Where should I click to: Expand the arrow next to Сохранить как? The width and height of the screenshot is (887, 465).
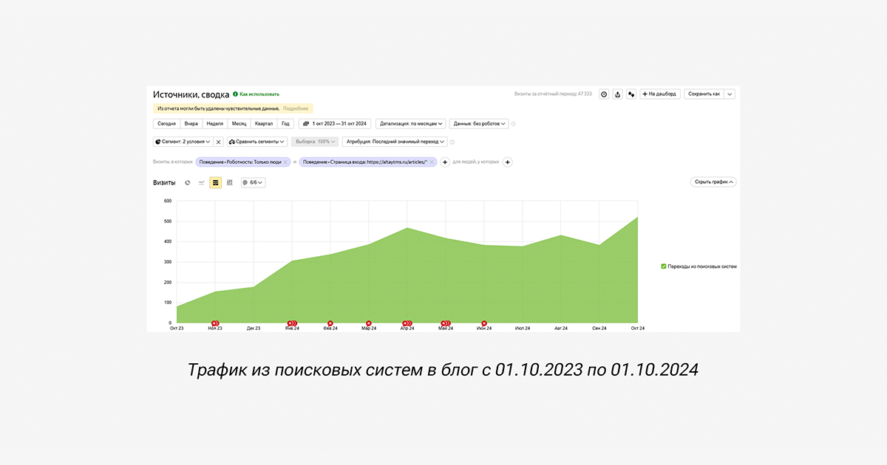(x=730, y=94)
